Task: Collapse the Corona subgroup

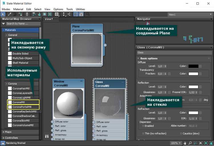Action: pos(7,84)
